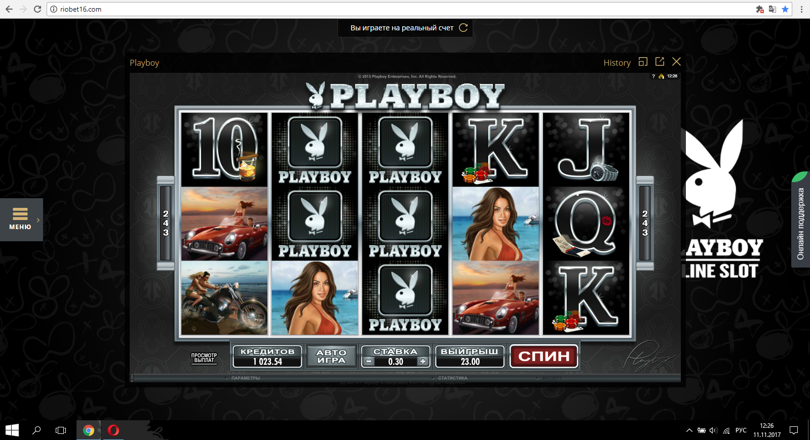
Task: Open Opera from the Windows taskbar
Action: point(113,430)
